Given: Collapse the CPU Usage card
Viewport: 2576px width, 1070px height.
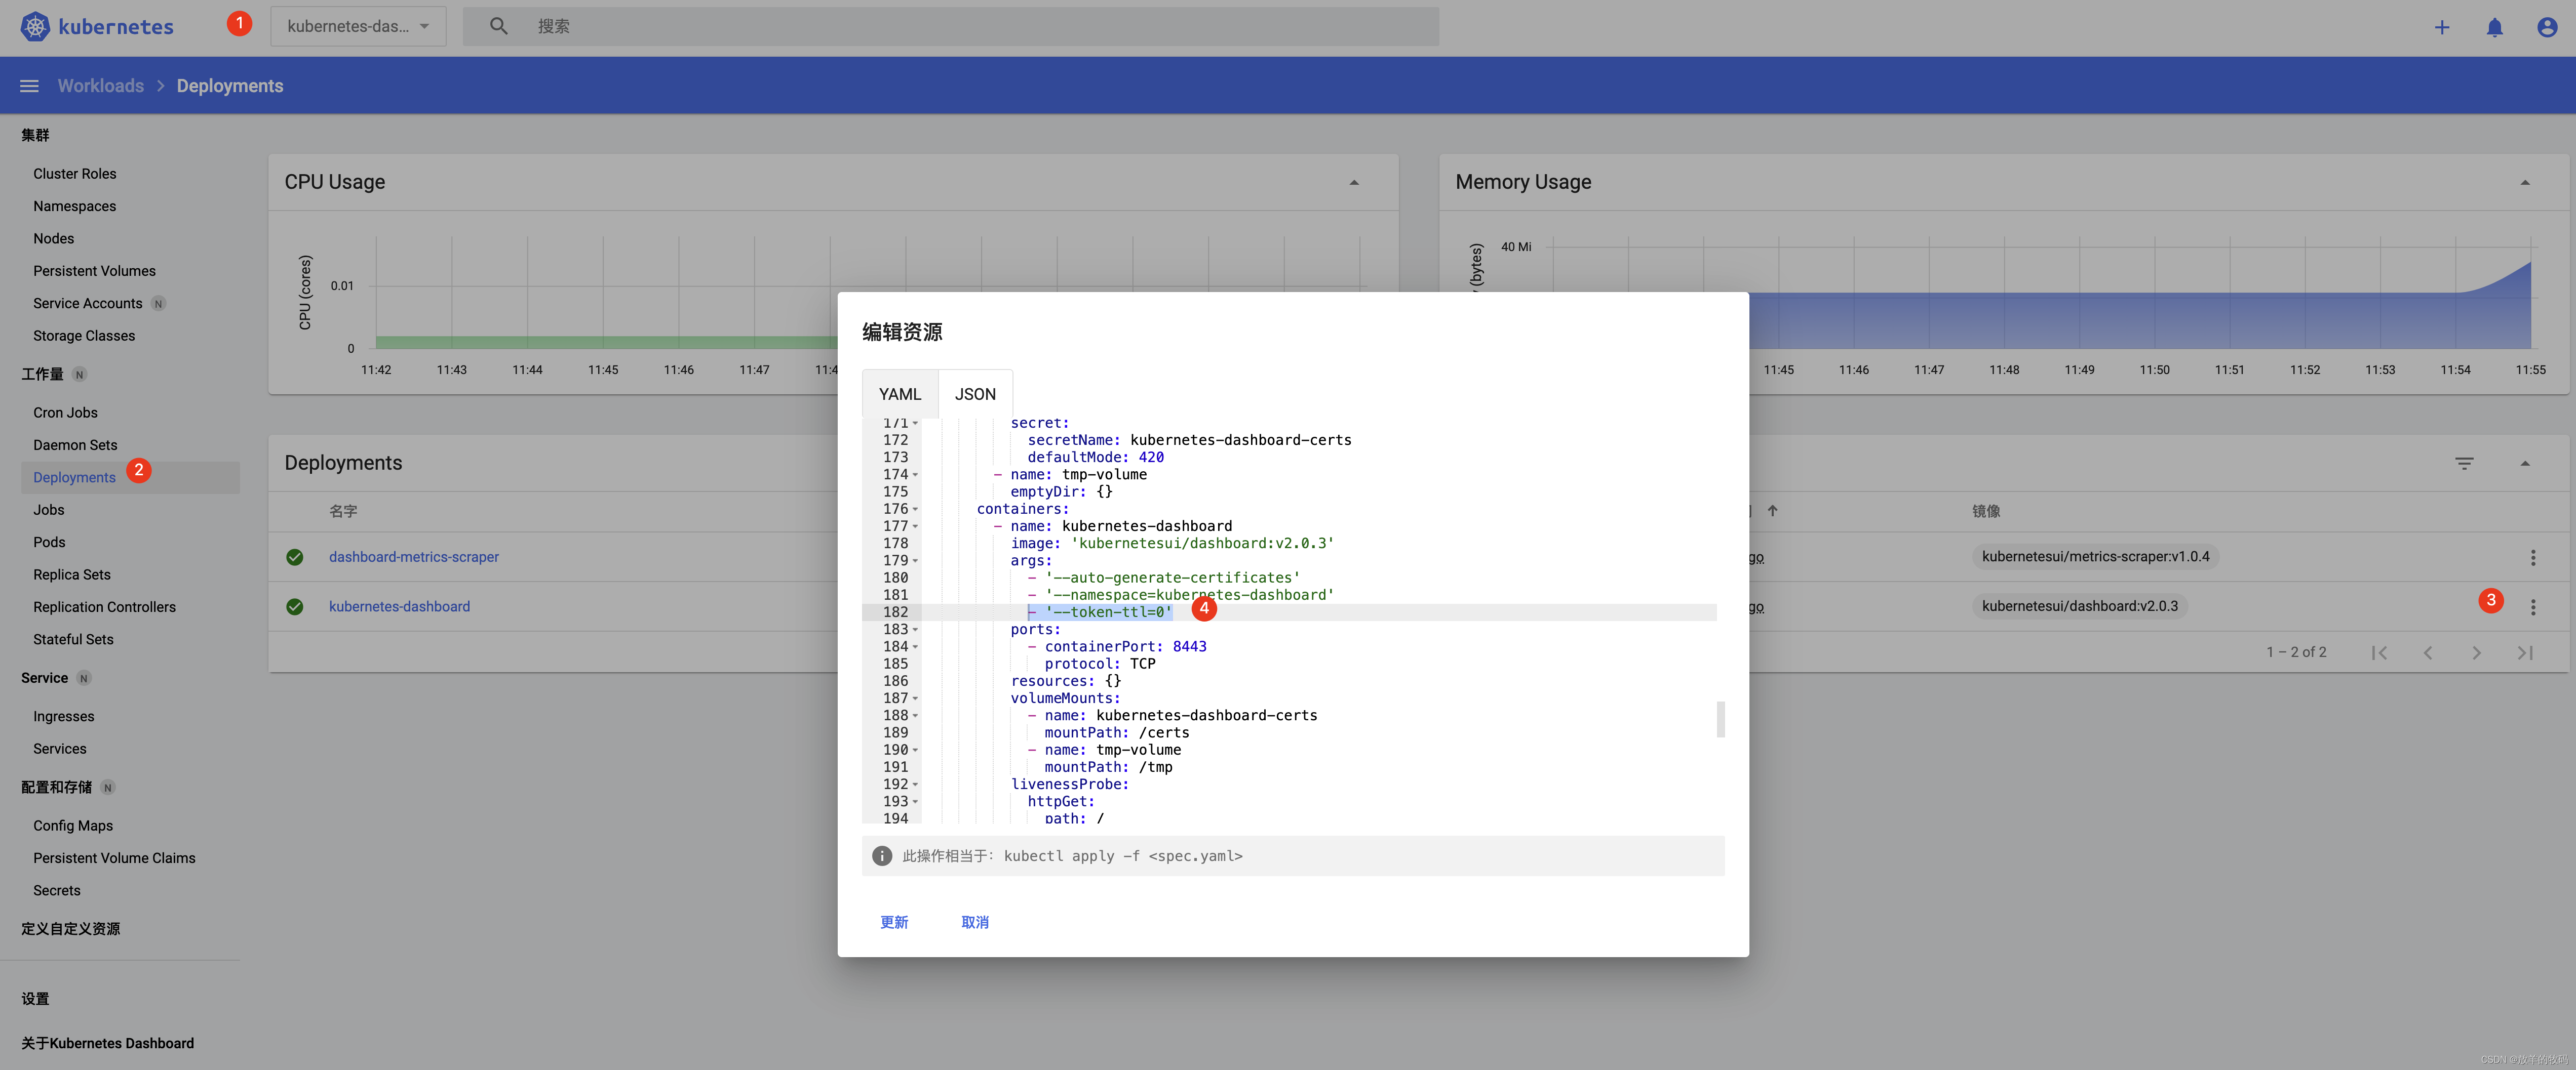Looking at the screenshot, I should (1353, 182).
